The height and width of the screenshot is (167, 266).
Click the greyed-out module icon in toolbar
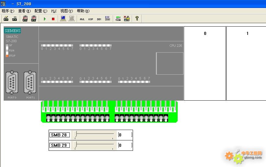tap(72, 18)
